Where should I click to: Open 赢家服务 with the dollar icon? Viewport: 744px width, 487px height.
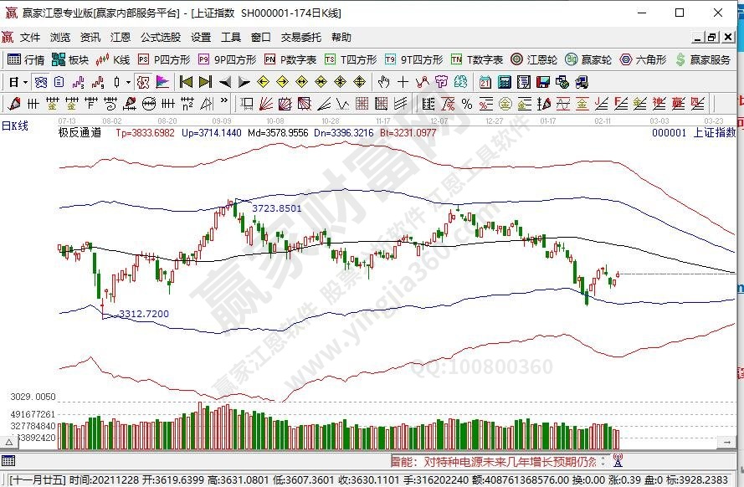click(703, 59)
